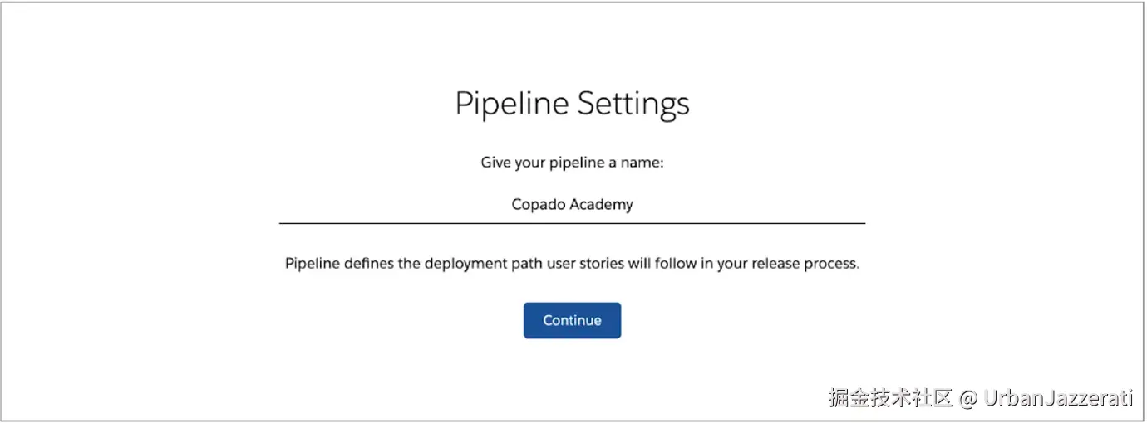The height and width of the screenshot is (423, 1147).
Task: Open the "UrbanJazzerati" username in the watermark
Action: point(1058,398)
